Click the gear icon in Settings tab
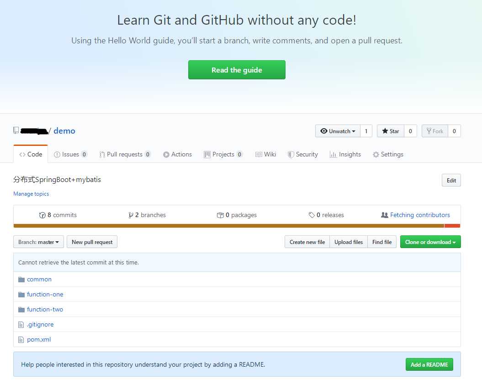The image size is (482, 384). (376, 155)
